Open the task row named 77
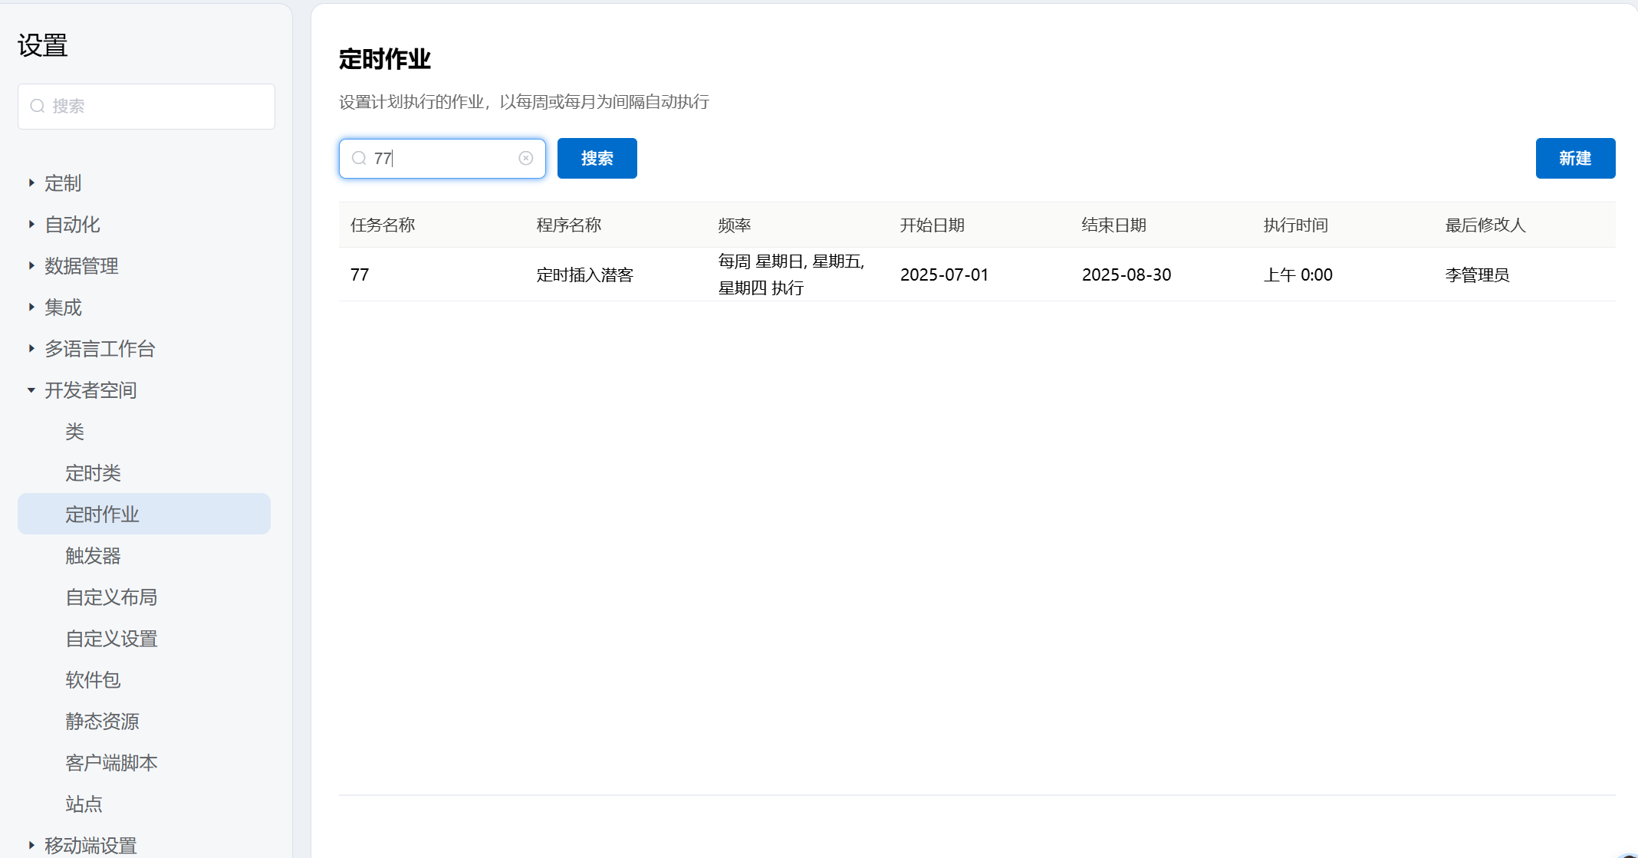1638x858 pixels. tap(360, 274)
